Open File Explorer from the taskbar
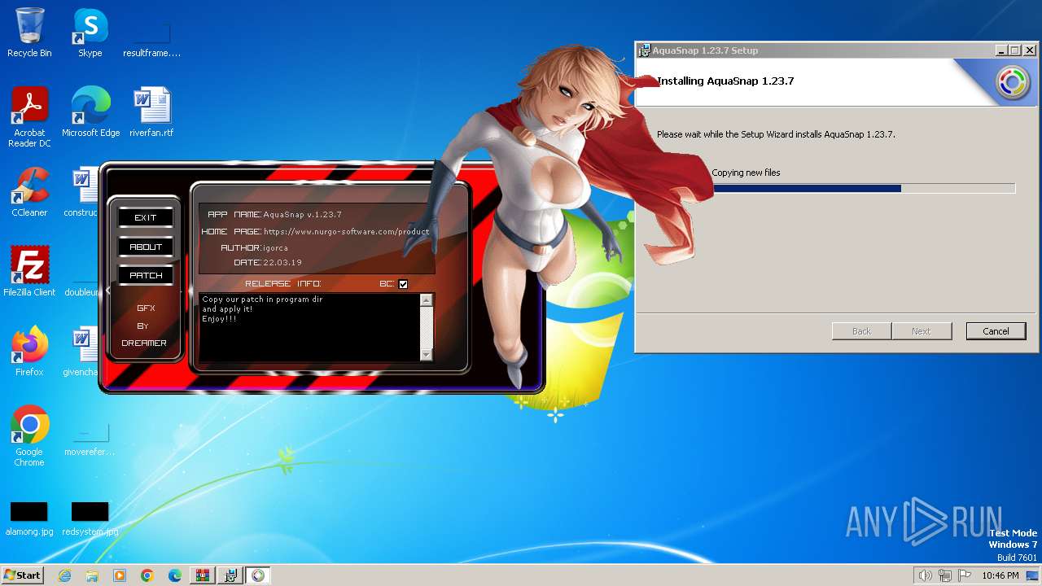The width and height of the screenshot is (1042, 586). tap(92, 575)
